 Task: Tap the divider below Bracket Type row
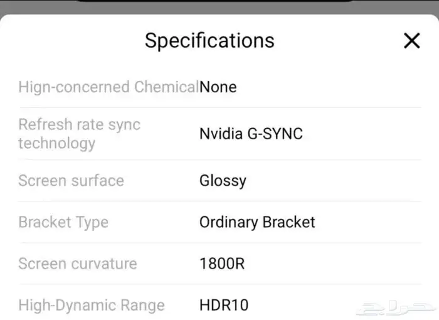(x=219, y=243)
